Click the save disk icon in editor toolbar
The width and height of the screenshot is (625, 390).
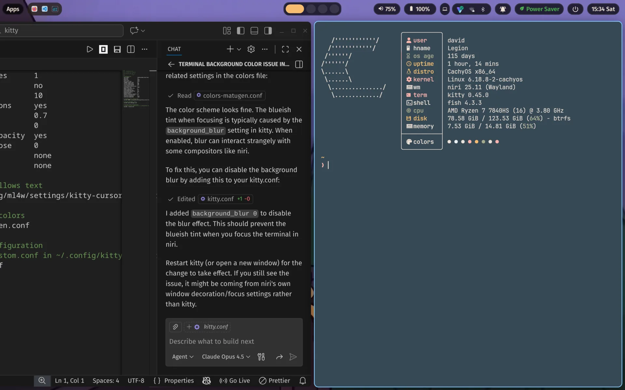117,49
